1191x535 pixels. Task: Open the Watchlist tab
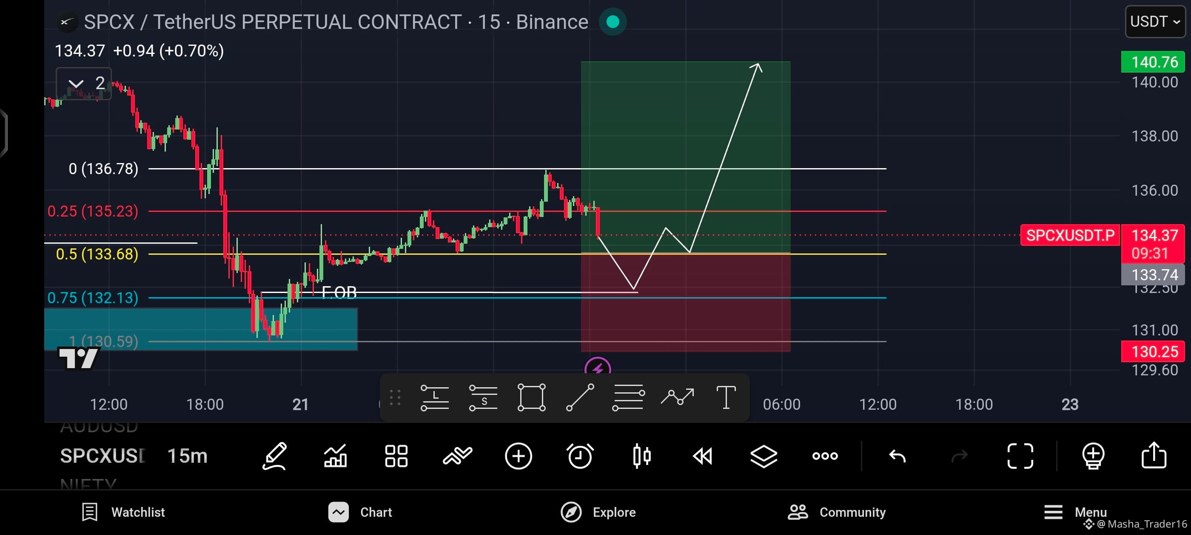point(123,512)
